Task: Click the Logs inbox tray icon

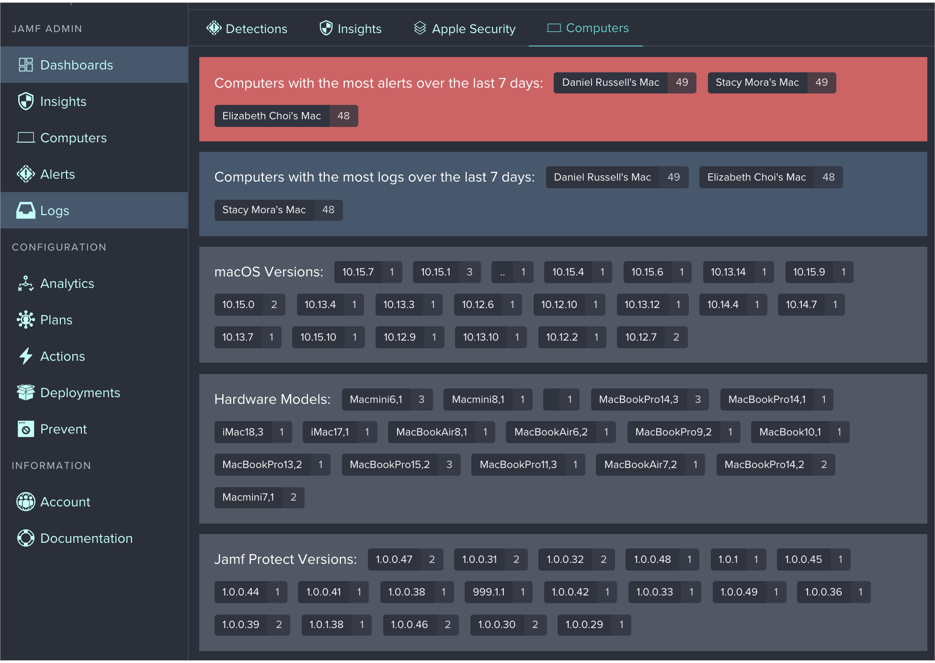Action: tap(25, 210)
